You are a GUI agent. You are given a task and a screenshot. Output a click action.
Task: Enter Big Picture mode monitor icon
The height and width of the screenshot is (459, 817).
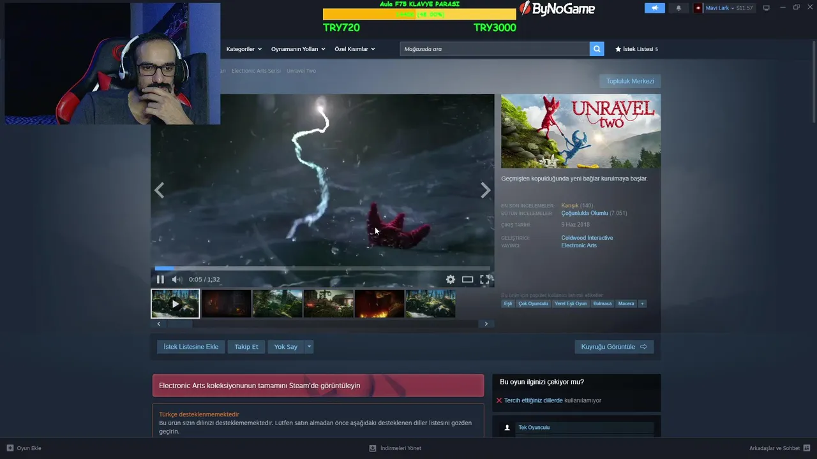coord(767,8)
